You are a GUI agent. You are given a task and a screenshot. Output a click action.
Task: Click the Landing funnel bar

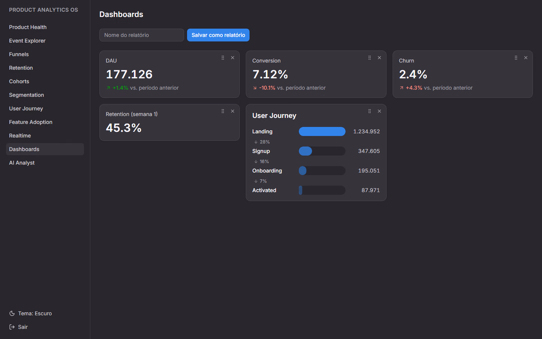point(322,131)
